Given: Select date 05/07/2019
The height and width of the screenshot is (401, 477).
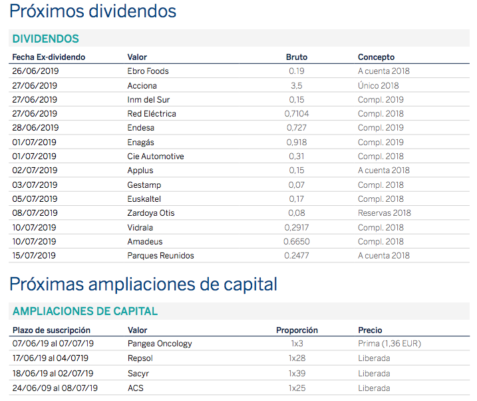Looking at the screenshot, I should [x=35, y=199].
